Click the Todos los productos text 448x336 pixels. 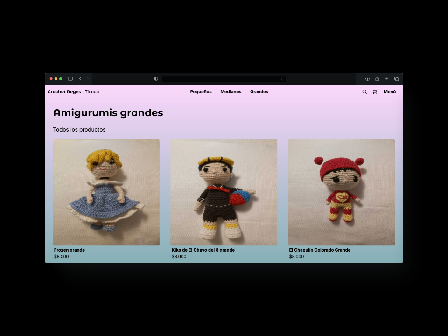coord(79,130)
